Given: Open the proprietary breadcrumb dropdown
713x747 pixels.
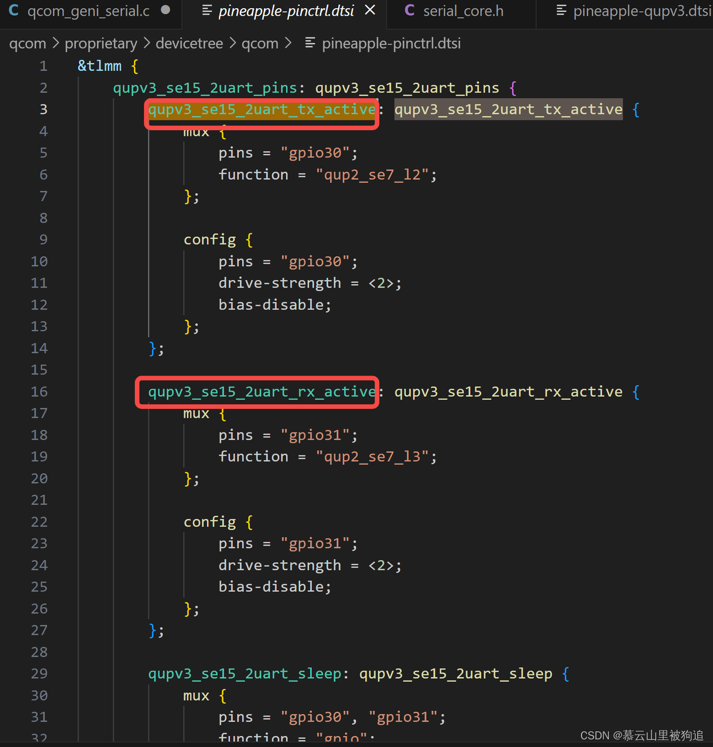Looking at the screenshot, I should [x=100, y=43].
